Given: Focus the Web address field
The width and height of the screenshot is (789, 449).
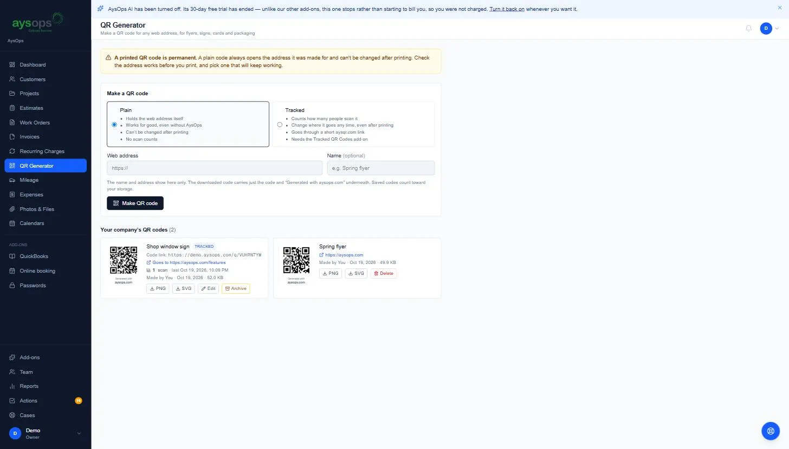Looking at the screenshot, I should (x=215, y=168).
